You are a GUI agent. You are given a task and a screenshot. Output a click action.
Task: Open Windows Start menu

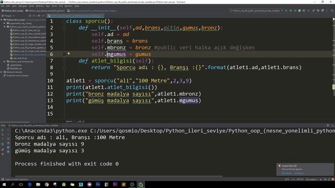click(4, 184)
